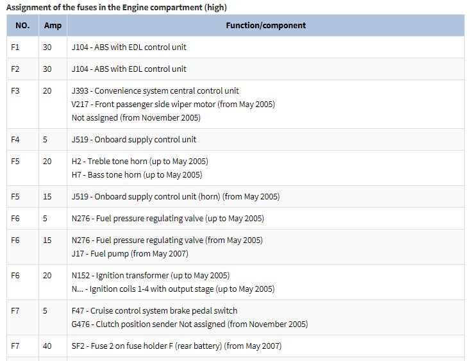Click SF2 Fuse 2 on fuse holder F entry
This screenshot has width=470, height=361.
point(176,346)
